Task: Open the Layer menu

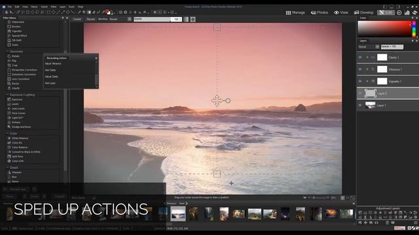Action: [x=63, y=7]
